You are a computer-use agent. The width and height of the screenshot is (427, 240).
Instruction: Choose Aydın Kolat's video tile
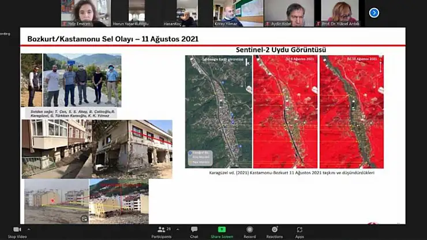pos(289,13)
